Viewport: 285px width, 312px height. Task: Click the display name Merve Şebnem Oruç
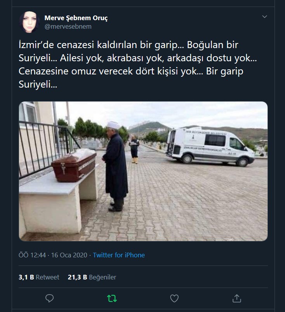pyautogui.click(x=76, y=18)
